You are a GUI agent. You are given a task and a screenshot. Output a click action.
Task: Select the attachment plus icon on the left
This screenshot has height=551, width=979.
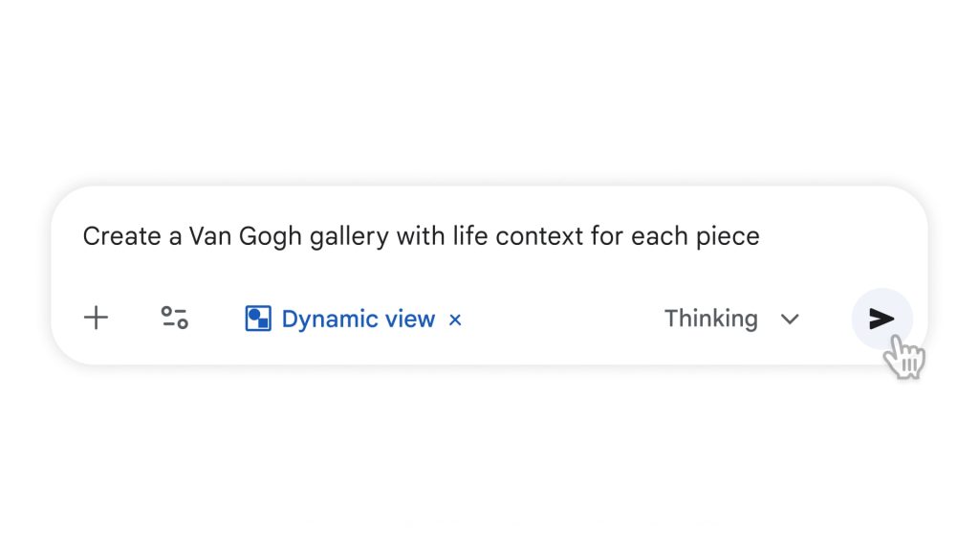96,318
